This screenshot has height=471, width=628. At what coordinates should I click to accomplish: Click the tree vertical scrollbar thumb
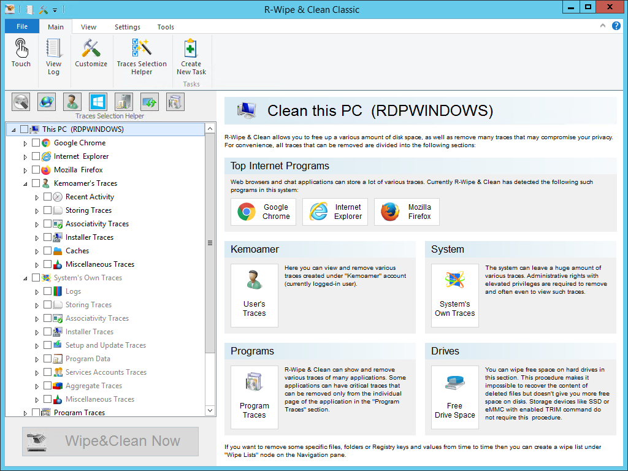click(x=210, y=243)
